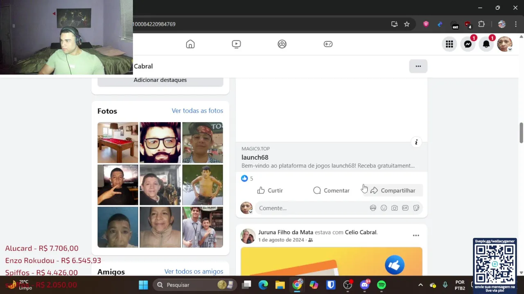Open the account dropdown on profile avatar

pos(505,44)
